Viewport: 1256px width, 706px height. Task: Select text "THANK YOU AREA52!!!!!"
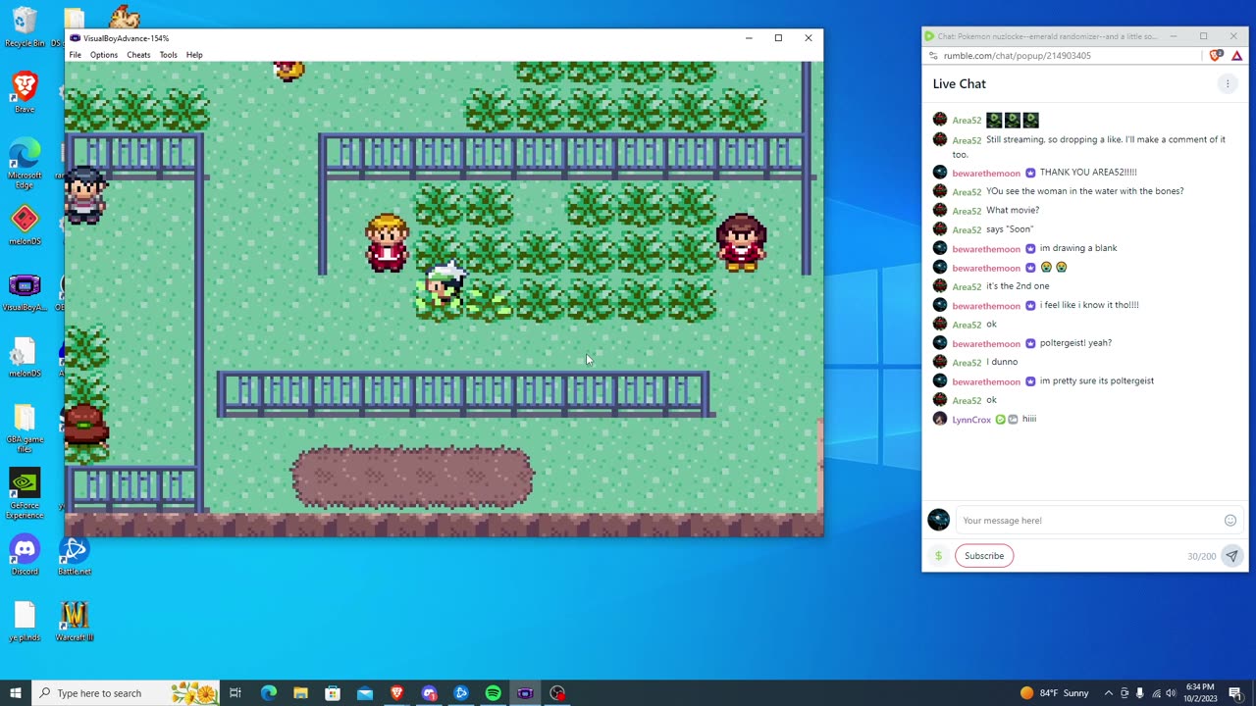point(1088,173)
